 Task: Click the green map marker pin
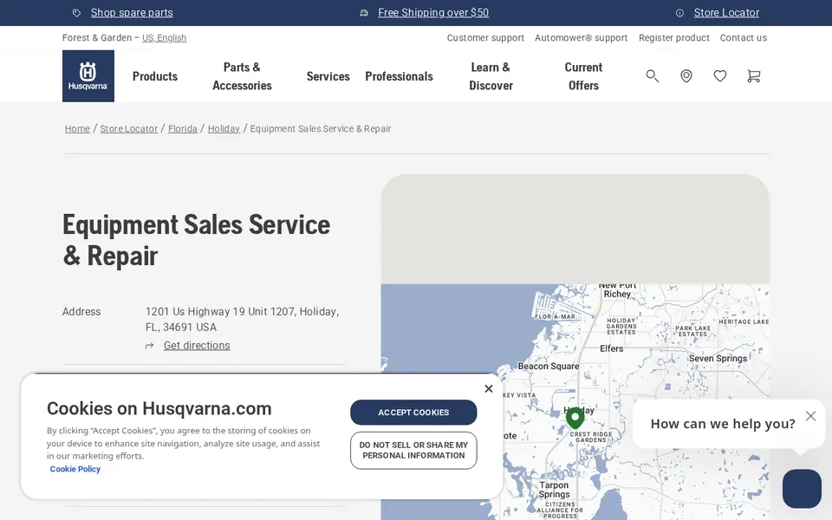tap(575, 418)
